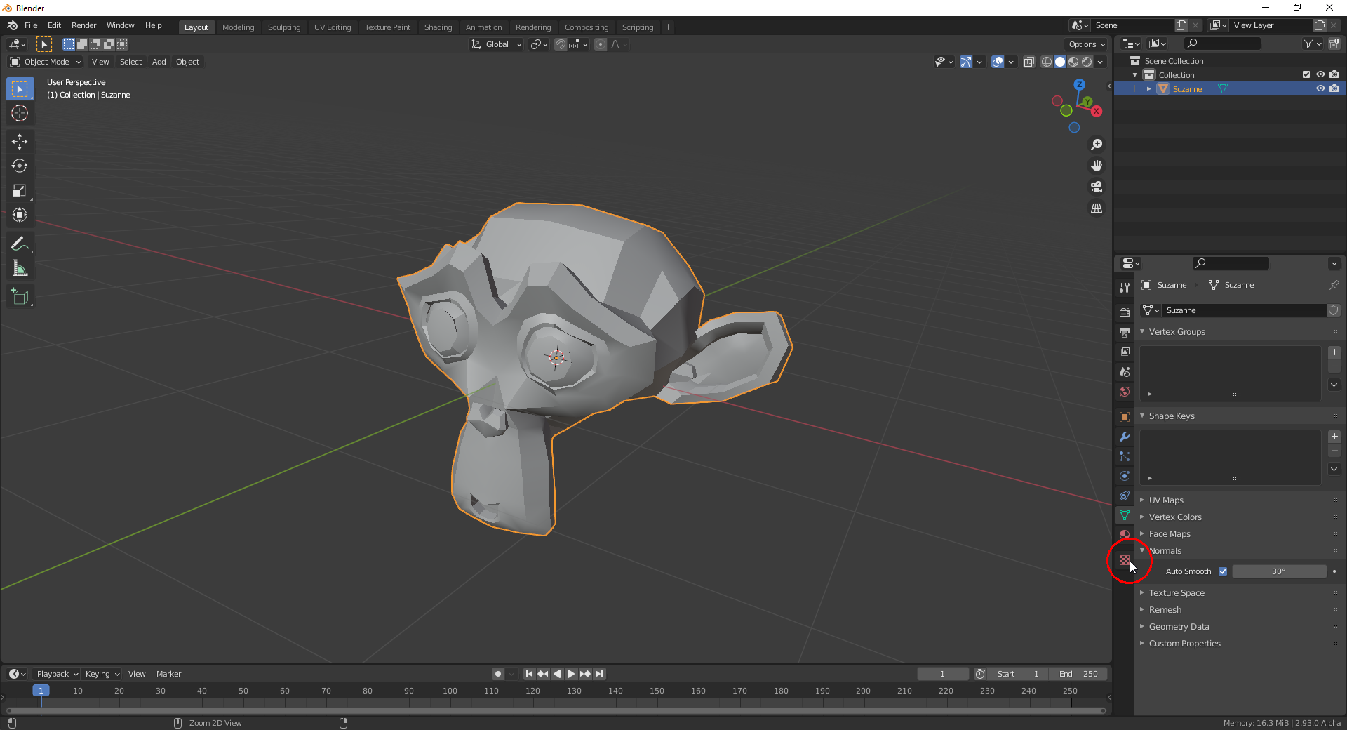Select the Add Cube tool

coord(20,297)
